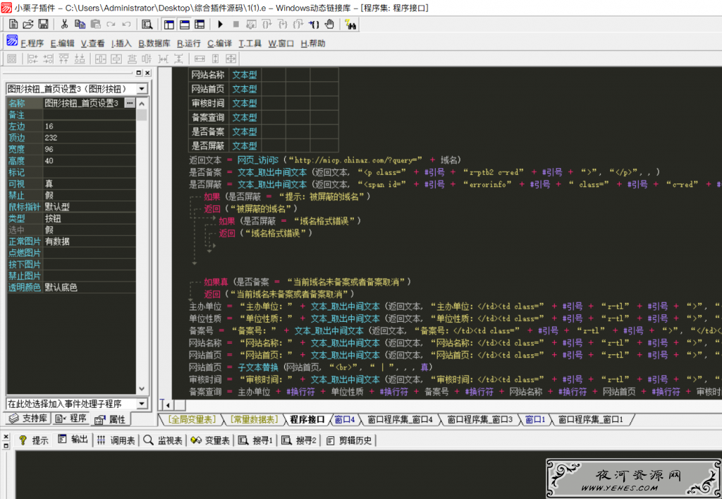Image resolution: width=722 pixels, height=499 pixels.
Task: Show the 调用表 bottom panel tab
Action: (x=116, y=440)
